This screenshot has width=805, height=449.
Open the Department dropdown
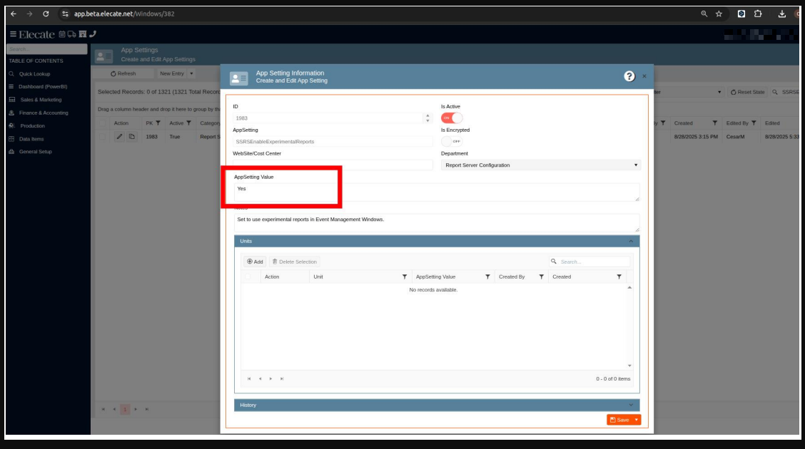[540, 165]
